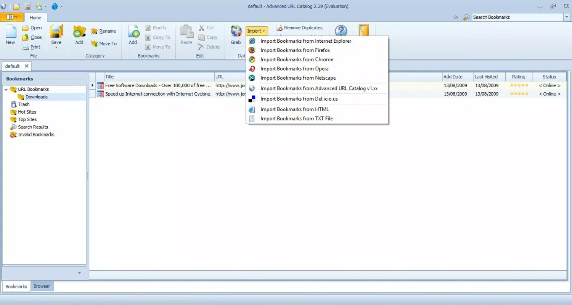Close the default document tab

[x=27, y=66]
